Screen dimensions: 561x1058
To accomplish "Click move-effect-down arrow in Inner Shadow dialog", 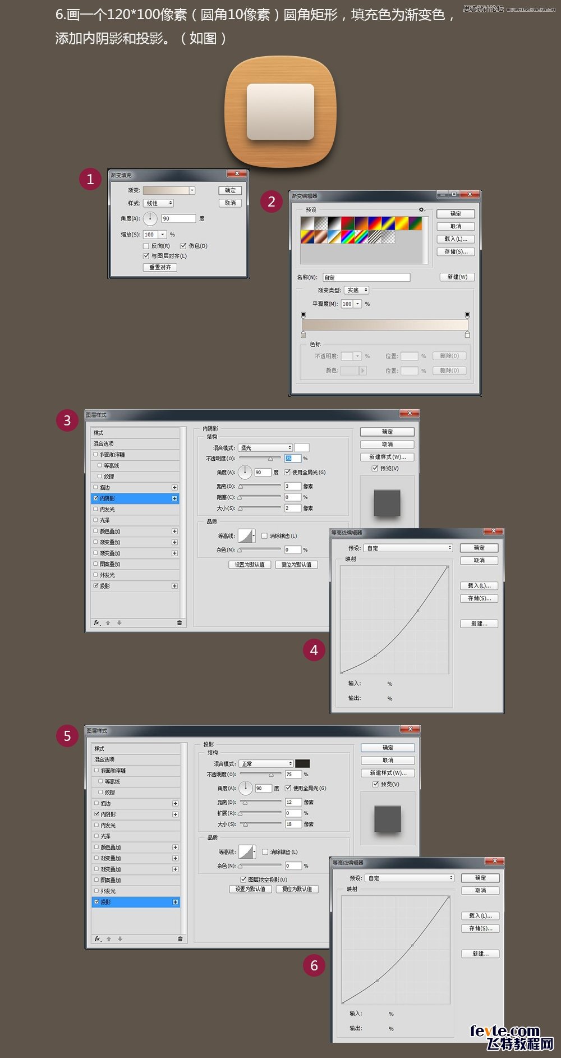I will 119,622.
